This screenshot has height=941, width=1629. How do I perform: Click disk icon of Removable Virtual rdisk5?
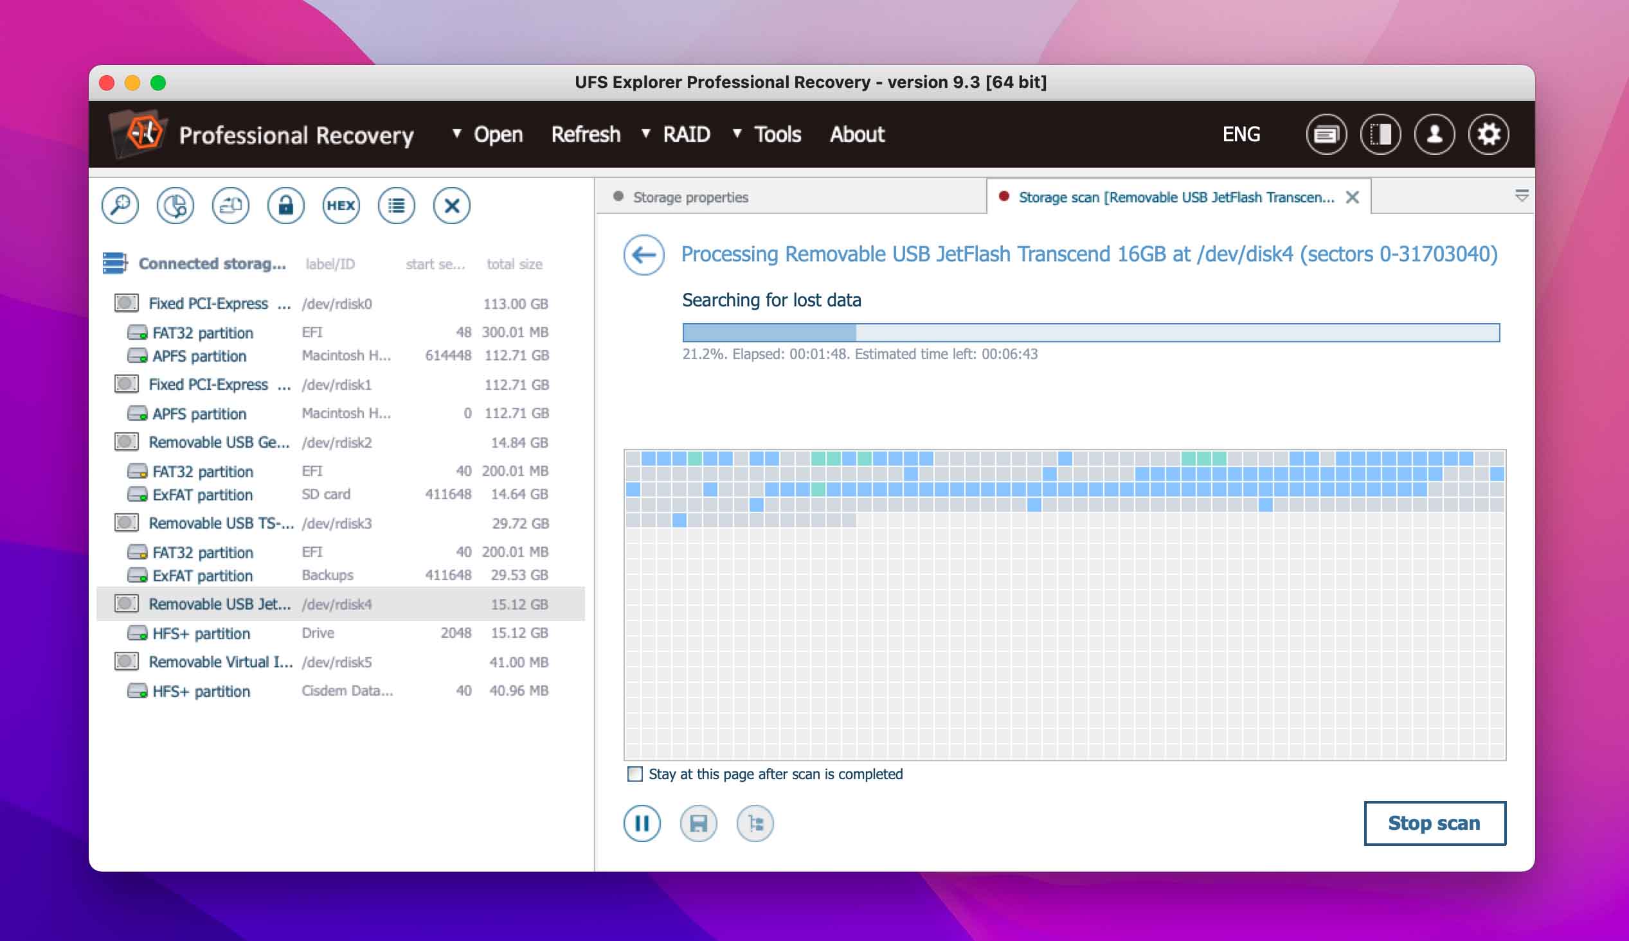pos(127,662)
